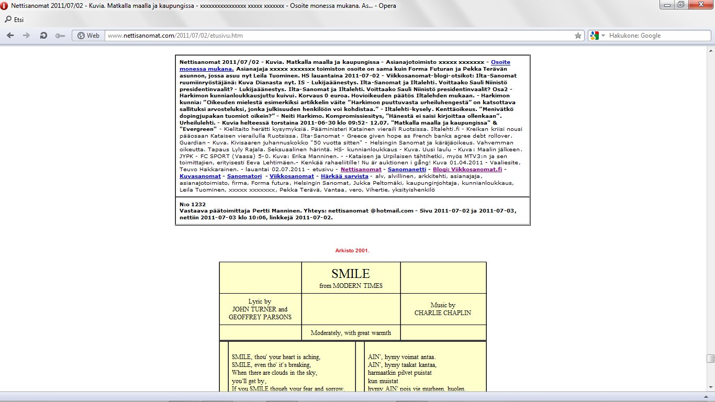This screenshot has height=402, width=715.
Task: Click the Etsi magnifier search button
Action: (14, 20)
